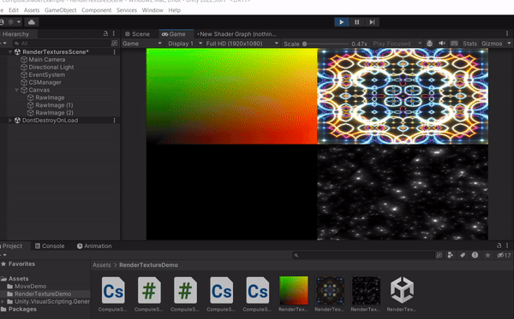
Task: Open the Edit menu
Action: coord(14,10)
